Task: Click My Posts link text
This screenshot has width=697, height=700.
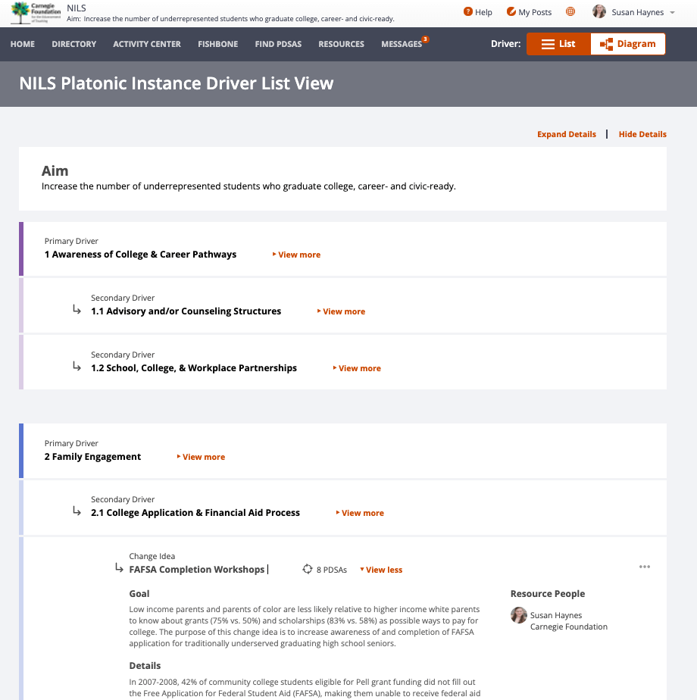Action: 535,12
